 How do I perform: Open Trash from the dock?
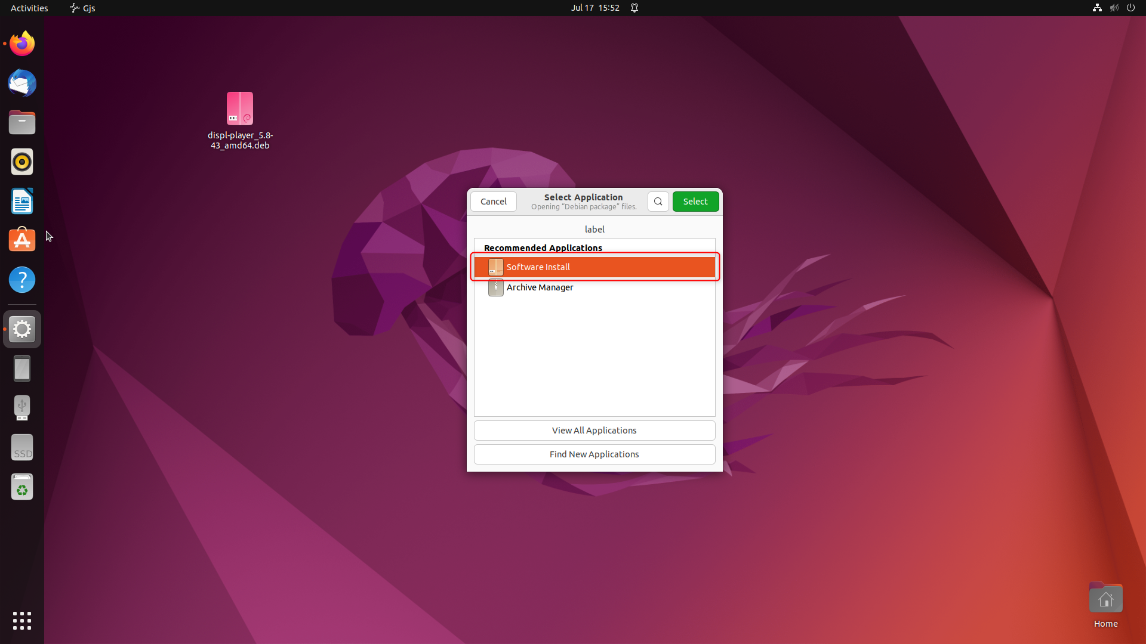[22, 487]
